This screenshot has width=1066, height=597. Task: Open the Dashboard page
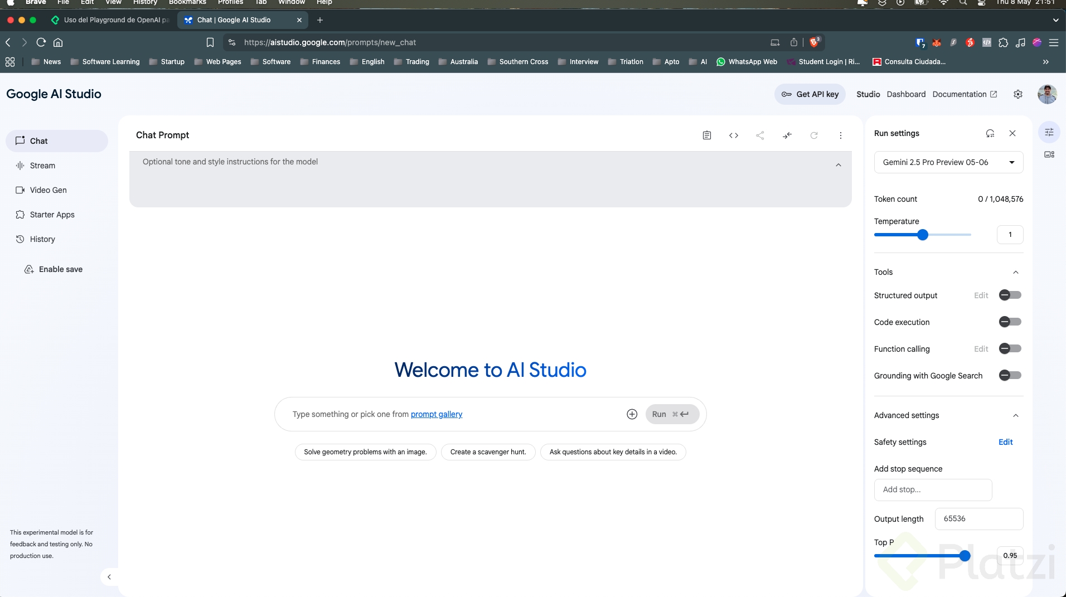(x=906, y=94)
